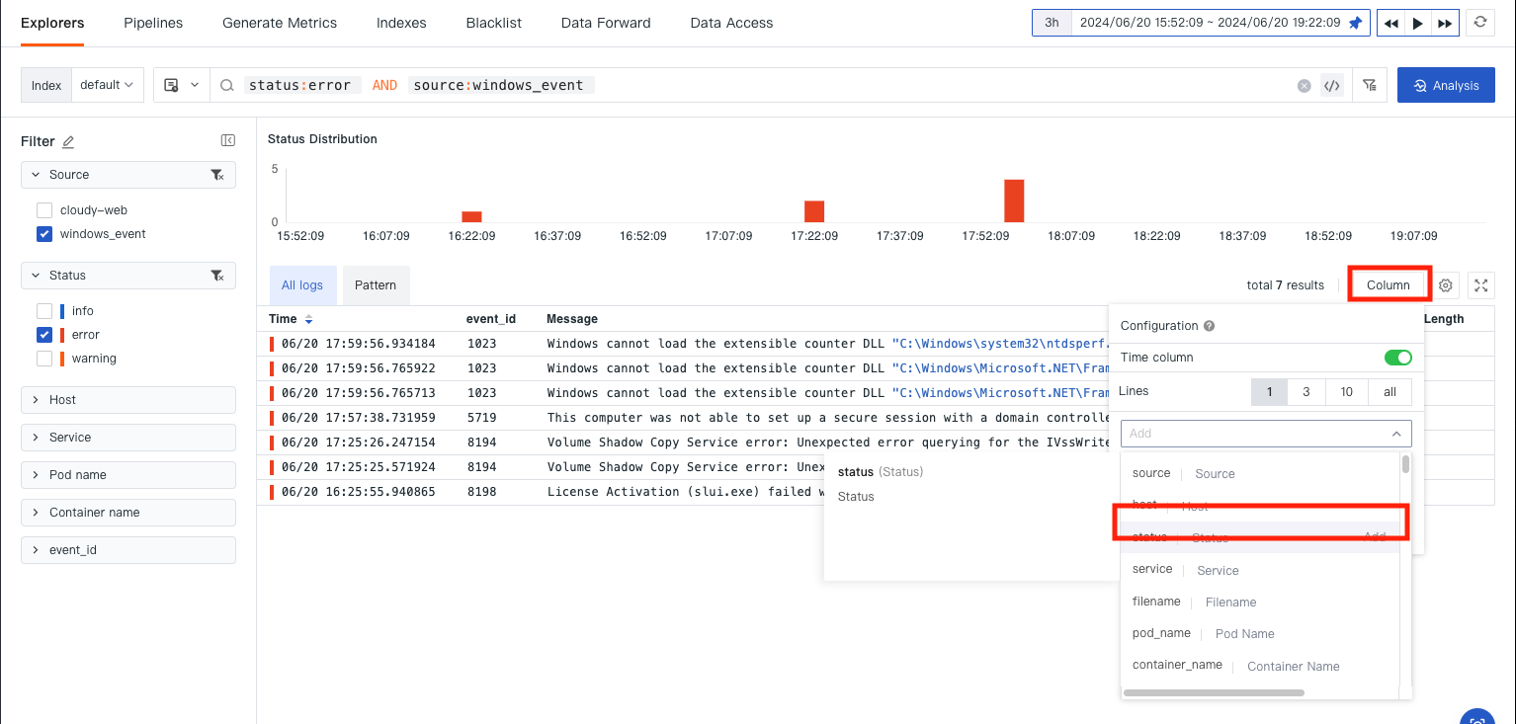Click the 17:52:09 red histogram bar

point(1014,201)
